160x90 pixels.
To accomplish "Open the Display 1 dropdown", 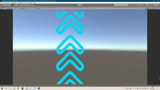I will pos(3,8).
